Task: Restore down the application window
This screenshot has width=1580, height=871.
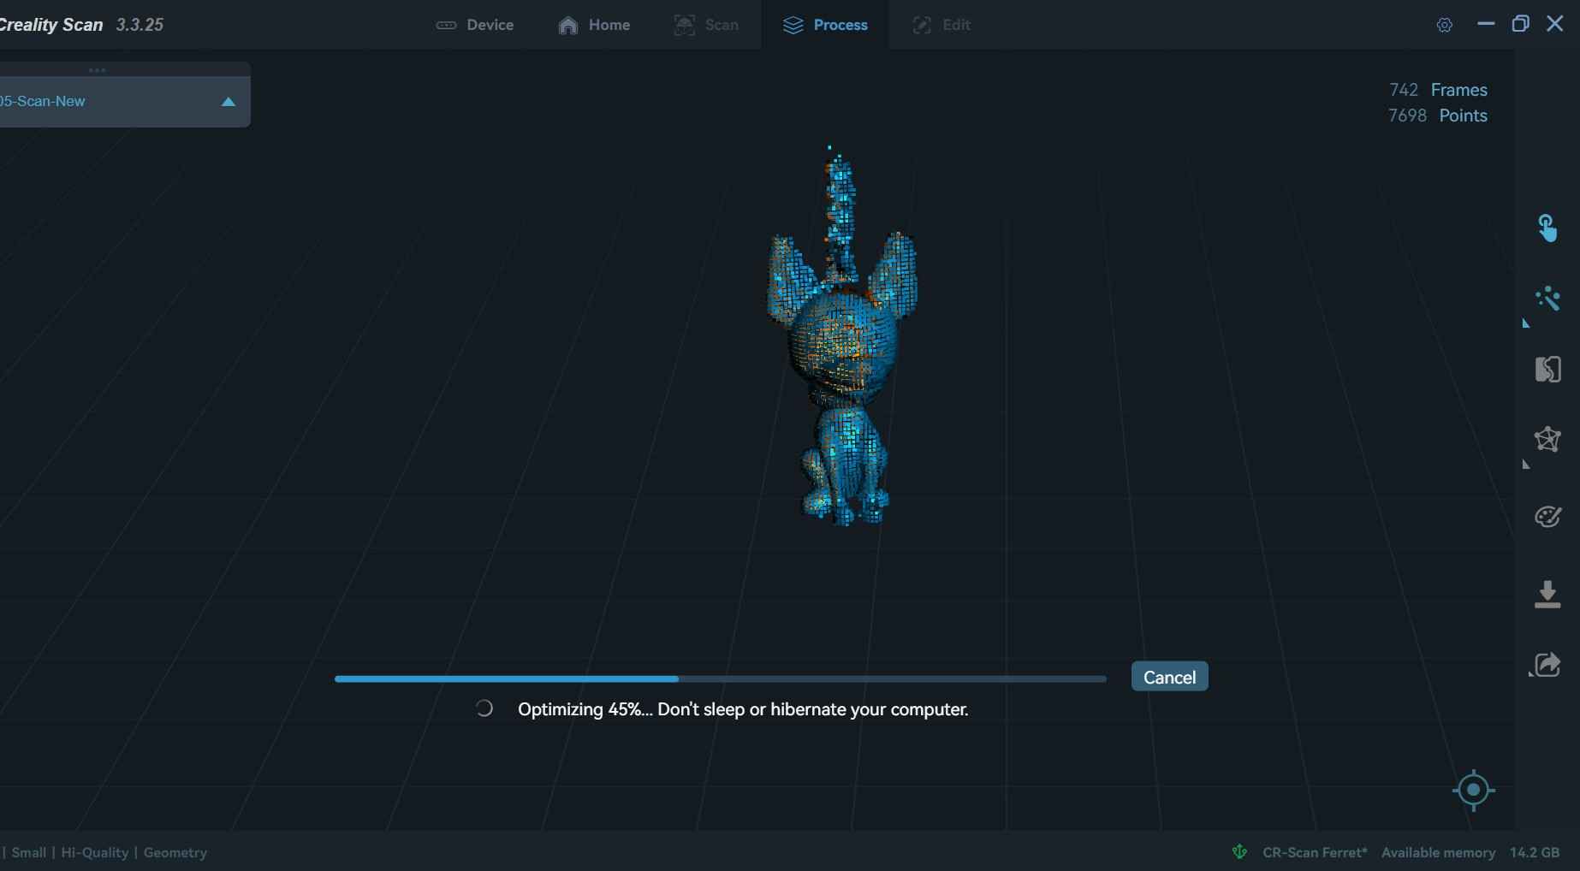Action: (x=1520, y=24)
